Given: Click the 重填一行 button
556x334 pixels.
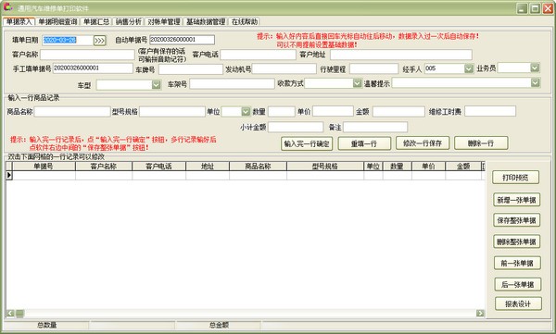Looking at the screenshot, I should click(364, 143).
